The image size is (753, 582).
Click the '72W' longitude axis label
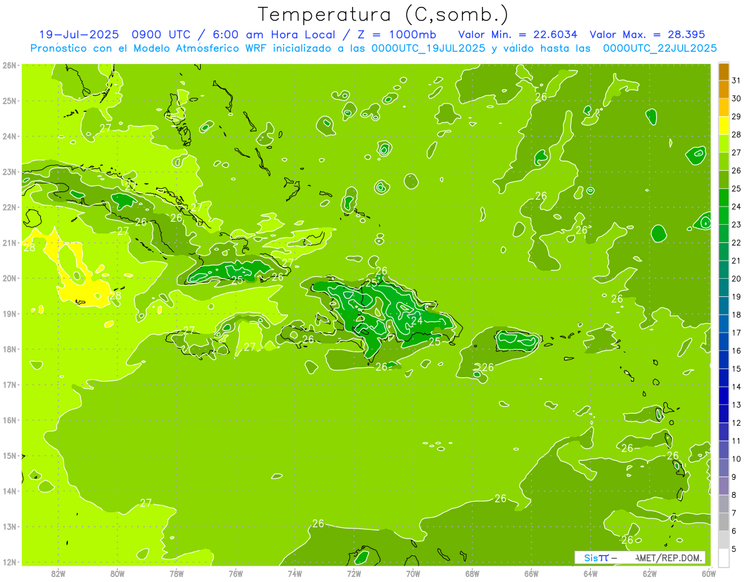point(354,573)
